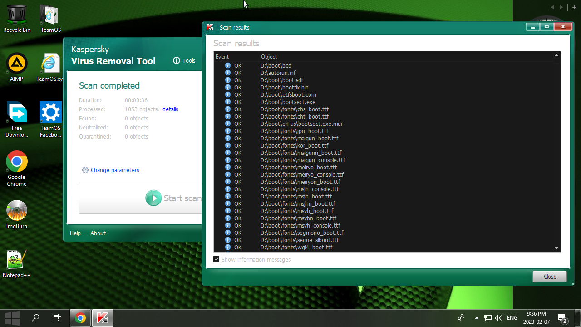Viewport: 581px width, 327px height.
Task: Select the D:\boot\boot.sdi row
Action: (384, 80)
